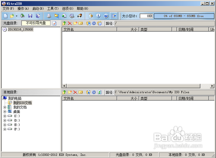The width and height of the screenshot is (216, 158).
Task: Click red X delete in image pane
Action: point(70,23)
